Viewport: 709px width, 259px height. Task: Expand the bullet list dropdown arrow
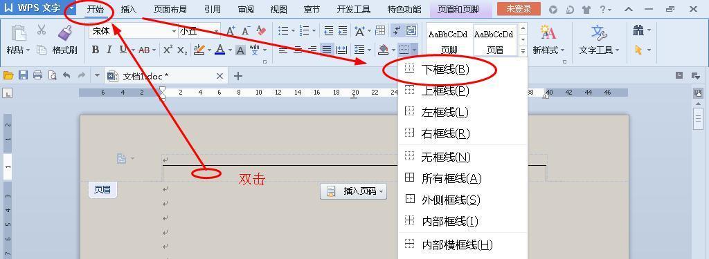293,31
